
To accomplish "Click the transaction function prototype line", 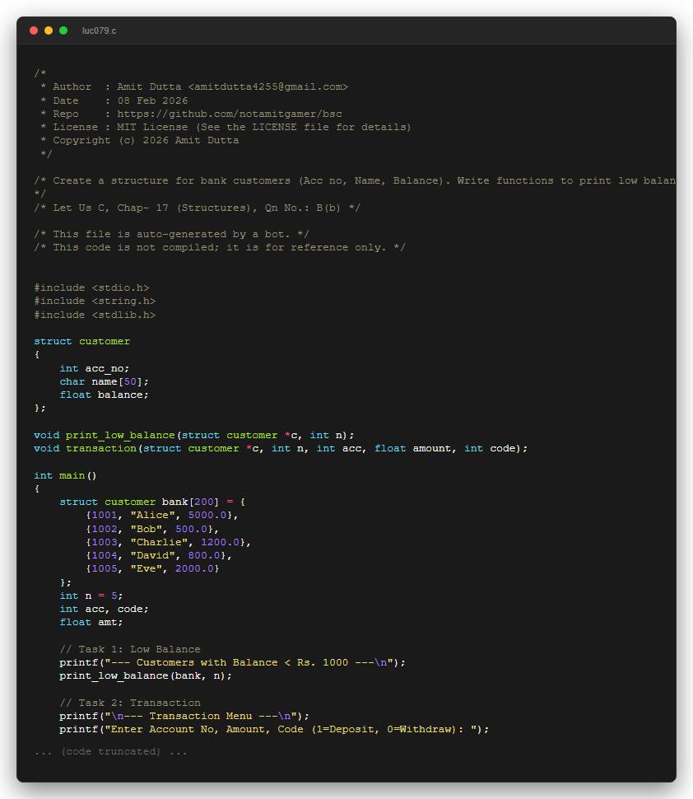I will (281, 448).
